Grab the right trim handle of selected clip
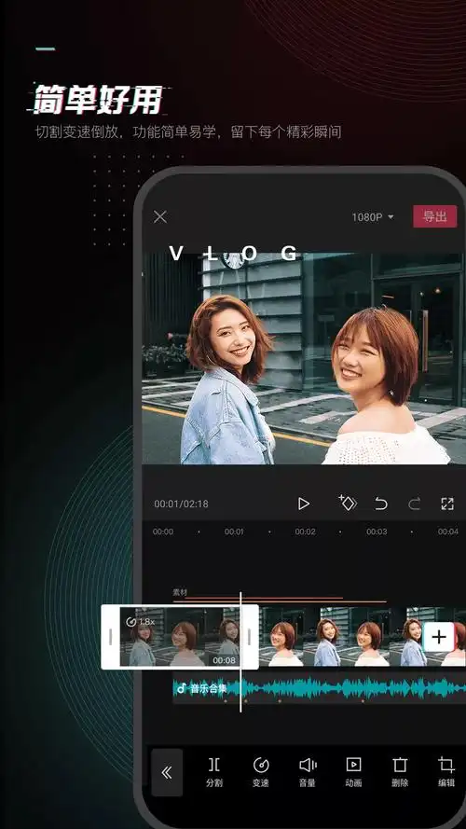 250,637
